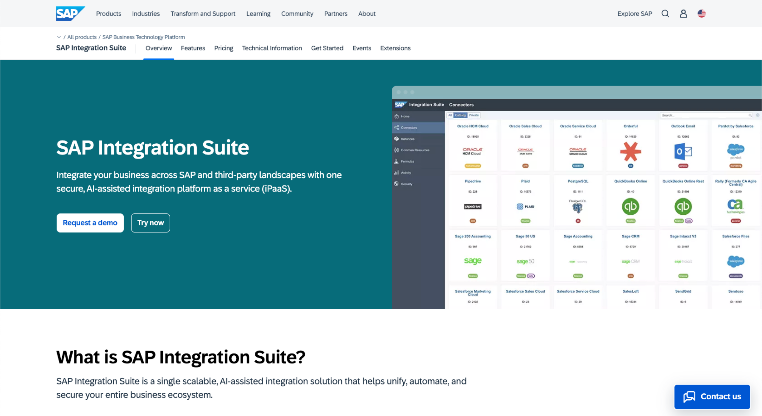Switch connector filter to Private
This screenshot has width=762, height=416.
click(474, 115)
